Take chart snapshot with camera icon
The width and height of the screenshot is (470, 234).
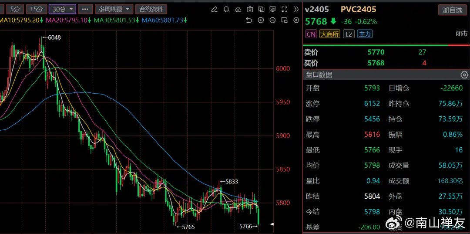click(249, 9)
